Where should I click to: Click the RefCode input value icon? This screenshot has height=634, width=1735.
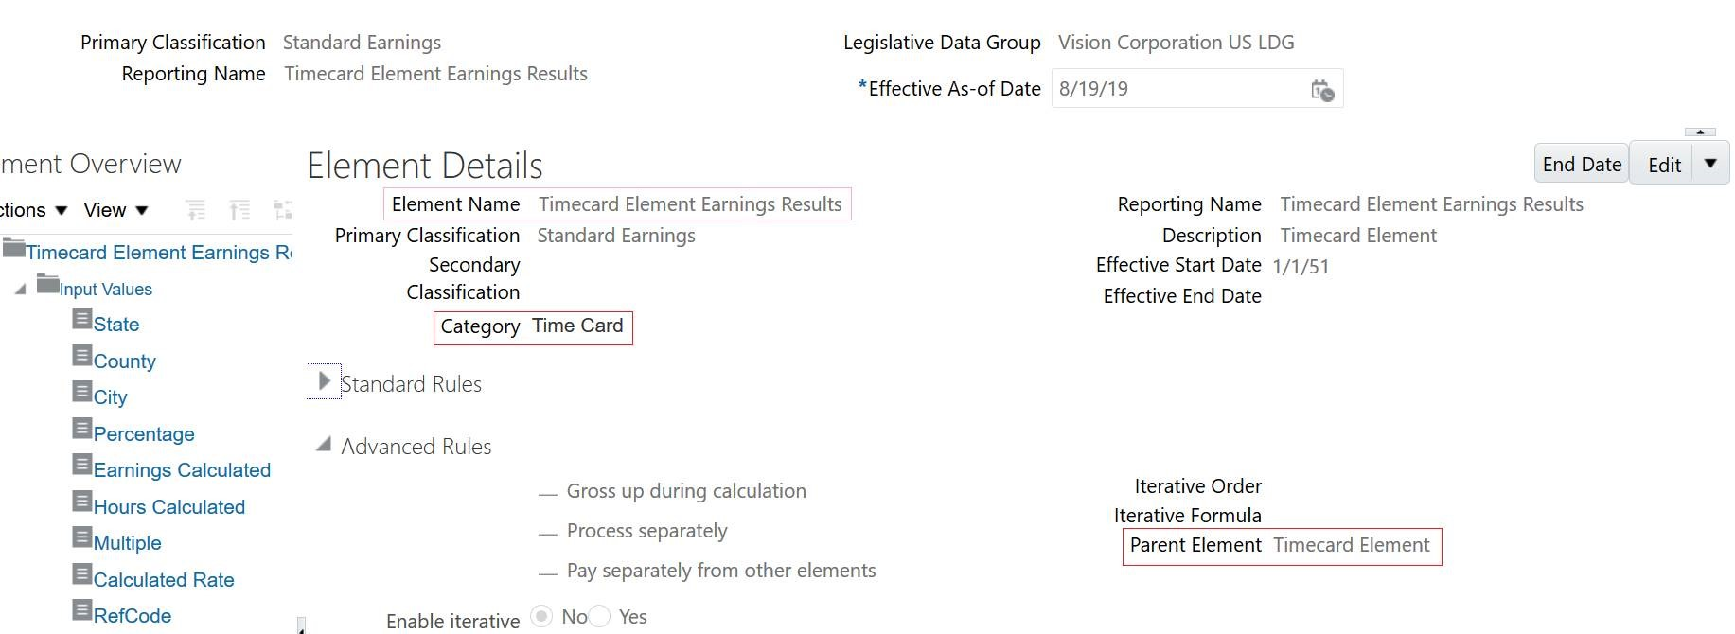pyautogui.click(x=82, y=611)
